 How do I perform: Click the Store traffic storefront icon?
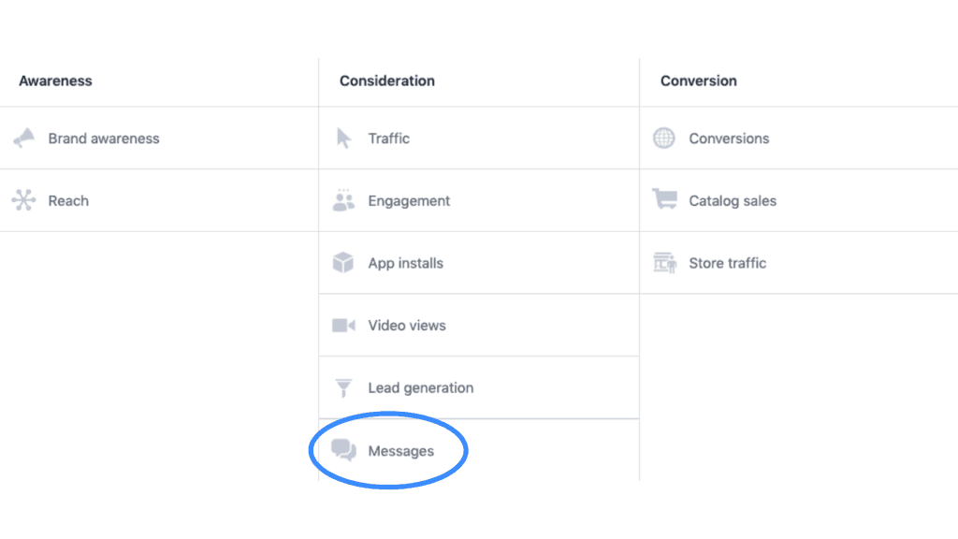click(x=665, y=263)
